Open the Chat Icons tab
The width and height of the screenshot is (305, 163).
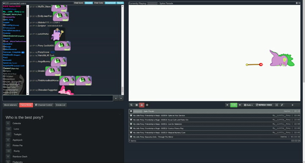79,3
